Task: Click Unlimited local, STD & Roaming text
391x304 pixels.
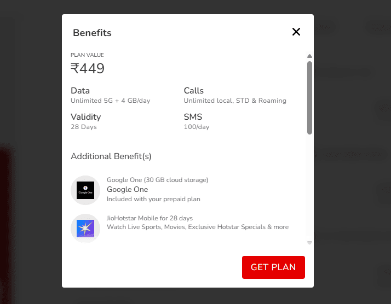Action: click(x=235, y=101)
